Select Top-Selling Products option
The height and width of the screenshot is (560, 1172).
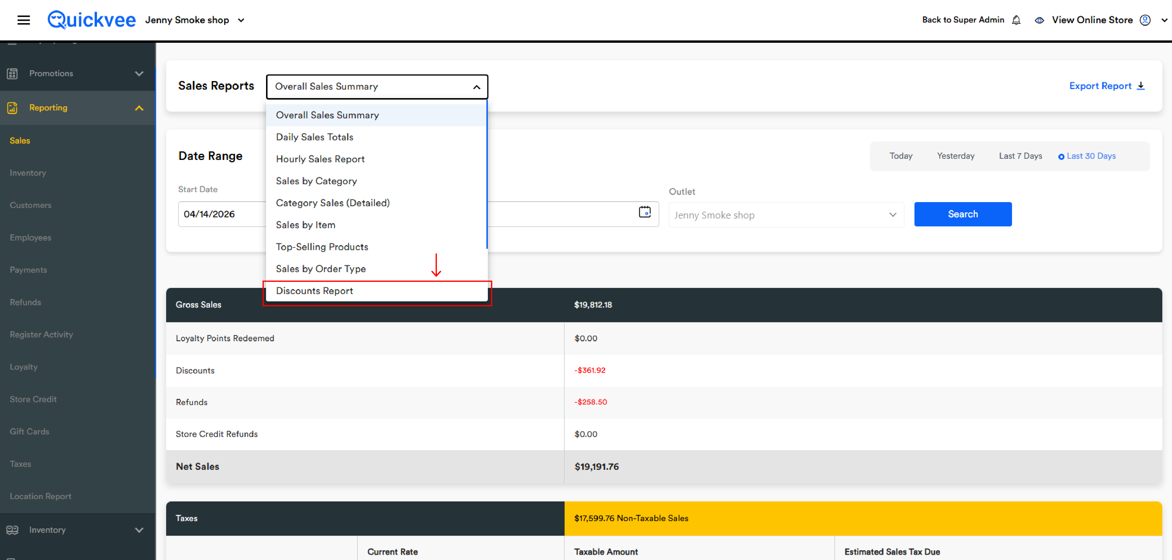pyautogui.click(x=376, y=247)
